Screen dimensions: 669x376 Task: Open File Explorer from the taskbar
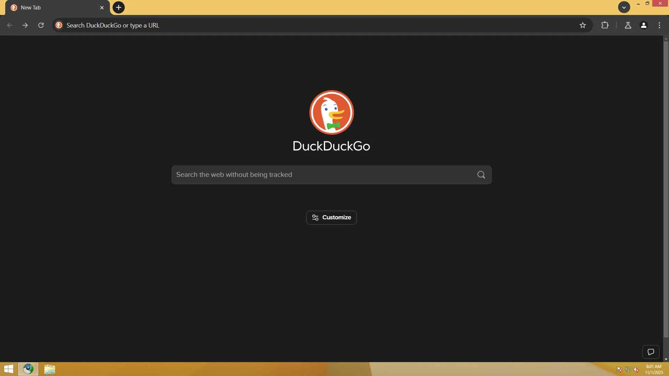coord(49,369)
